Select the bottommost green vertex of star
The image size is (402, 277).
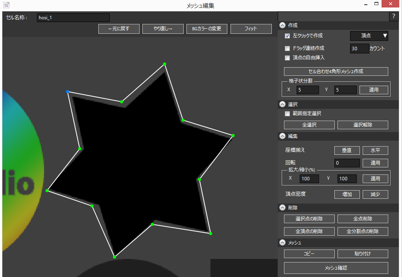(x=114, y=257)
